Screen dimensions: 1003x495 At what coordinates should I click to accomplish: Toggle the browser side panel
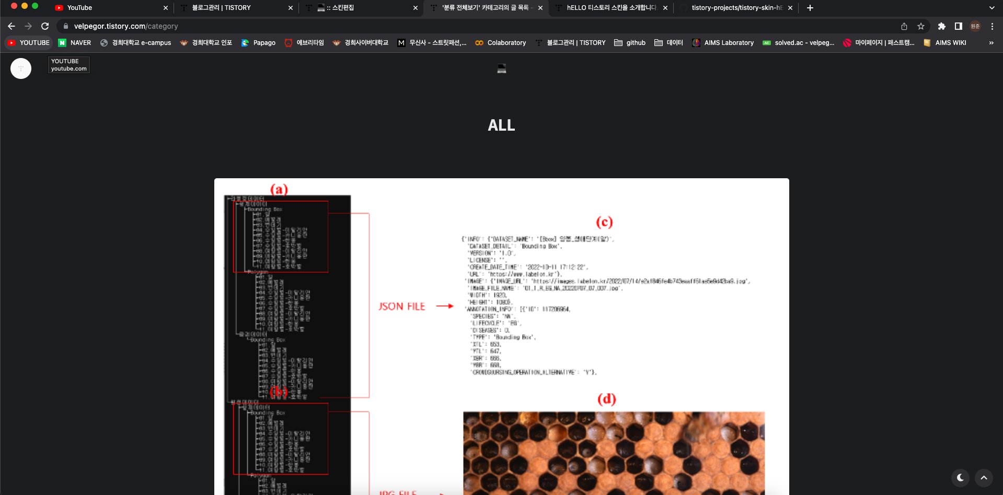[958, 26]
